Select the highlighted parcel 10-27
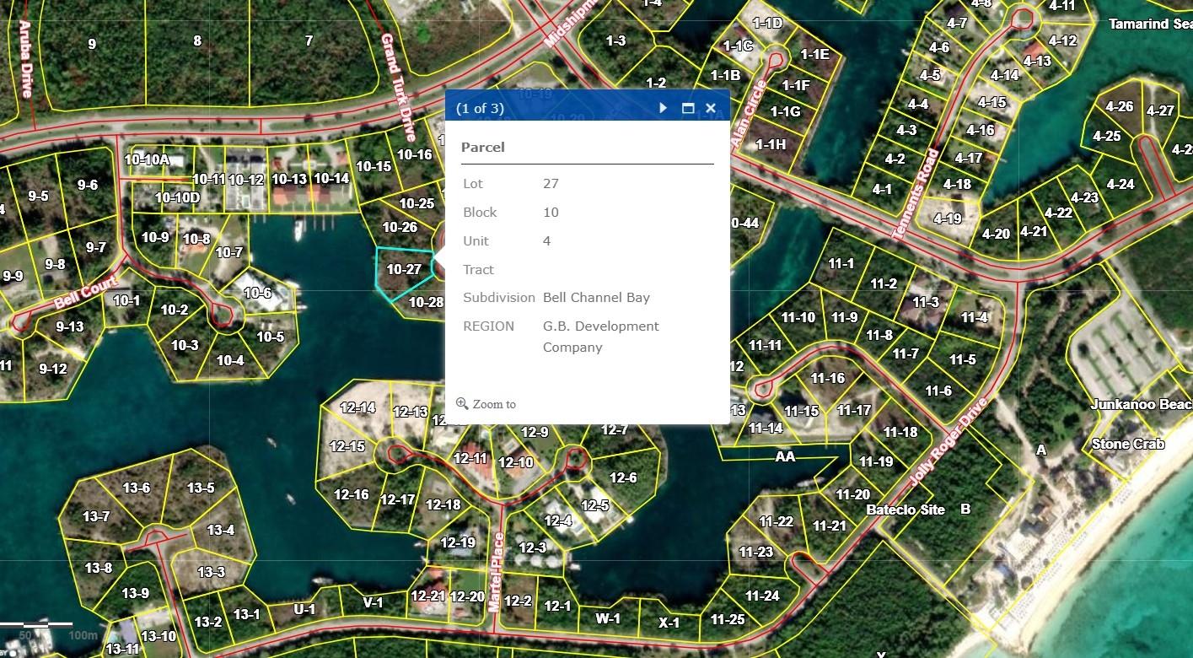Image resolution: width=1193 pixels, height=658 pixels. pos(403,270)
